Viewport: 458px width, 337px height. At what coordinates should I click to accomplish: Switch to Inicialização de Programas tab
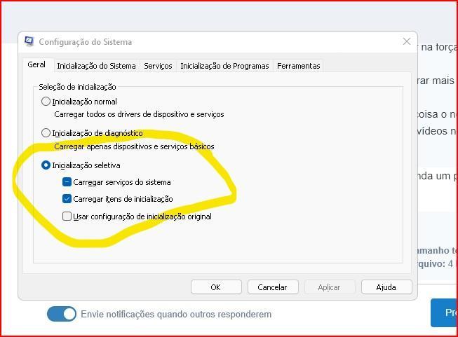click(224, 66)
